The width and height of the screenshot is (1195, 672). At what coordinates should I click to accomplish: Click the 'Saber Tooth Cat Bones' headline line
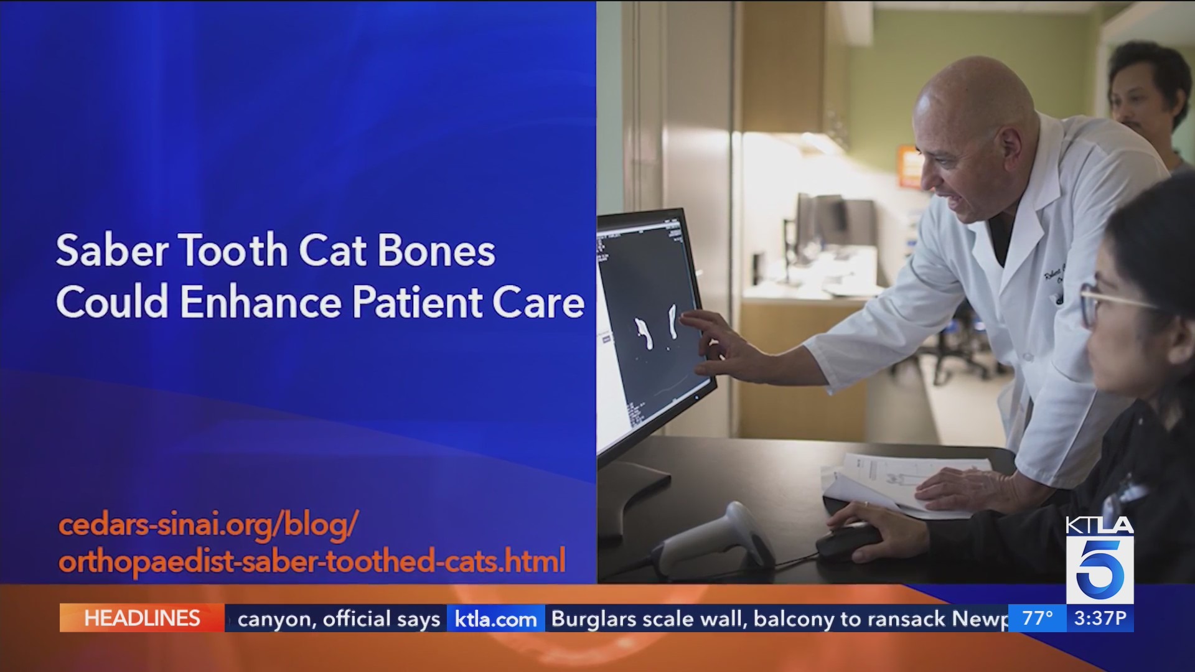coord(276,250)
